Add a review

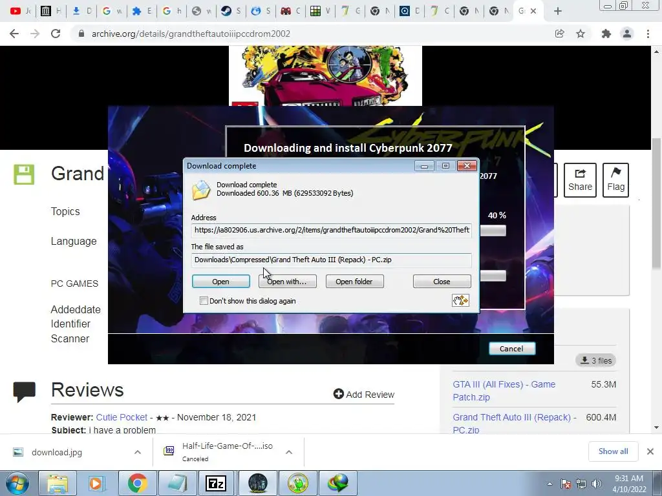click(364, 395)
